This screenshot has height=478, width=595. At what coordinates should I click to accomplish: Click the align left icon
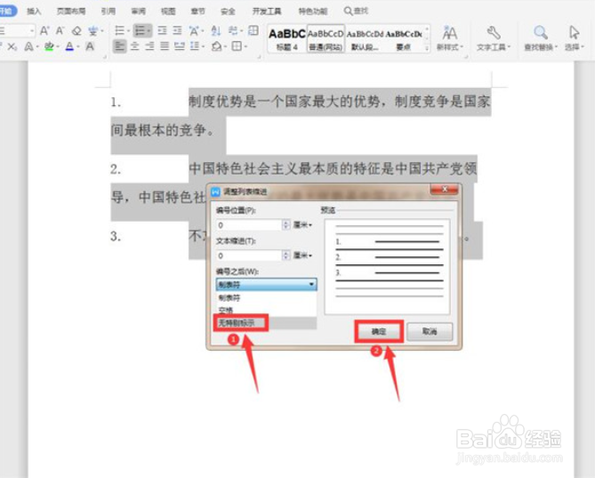[119, 46]
